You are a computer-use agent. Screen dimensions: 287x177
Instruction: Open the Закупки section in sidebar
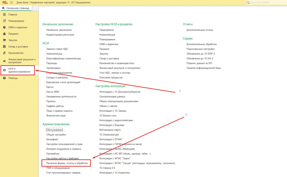(x=13, y=40)
